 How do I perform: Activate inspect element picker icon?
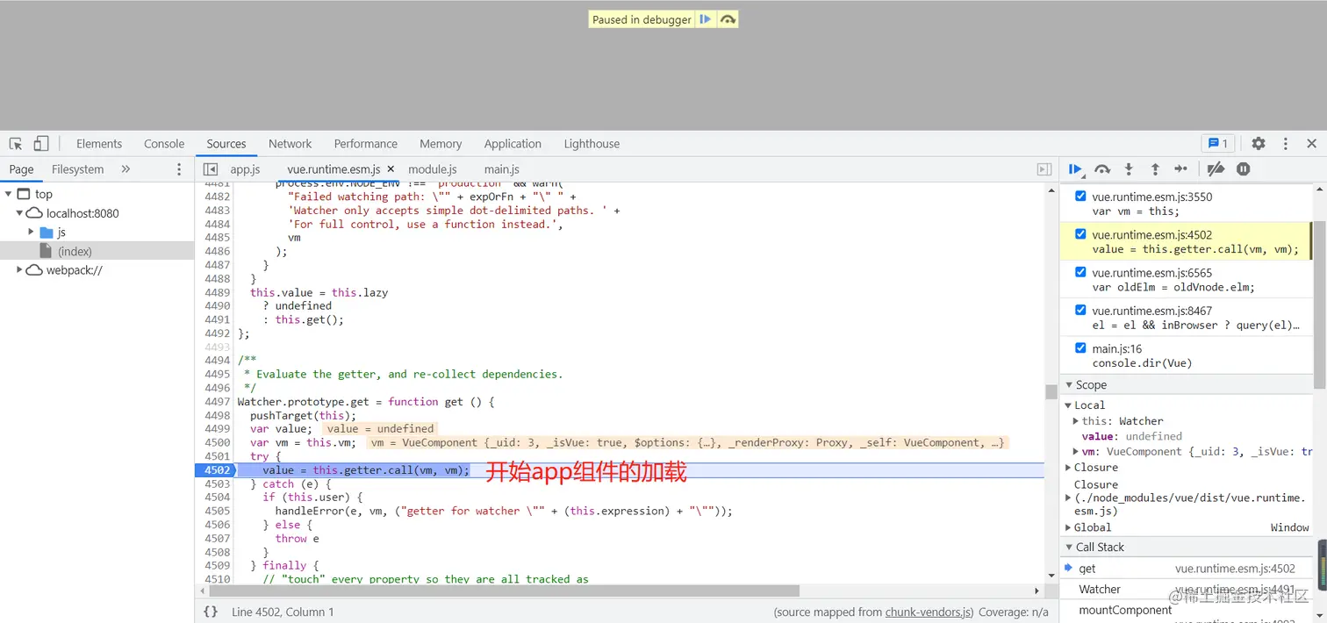point(16,144)
